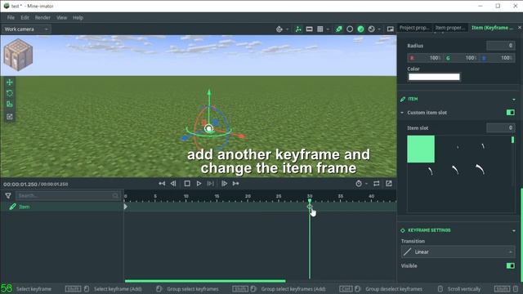Click the timeline filter funnel icon
The image size is (523, 294).
point(8,196)
